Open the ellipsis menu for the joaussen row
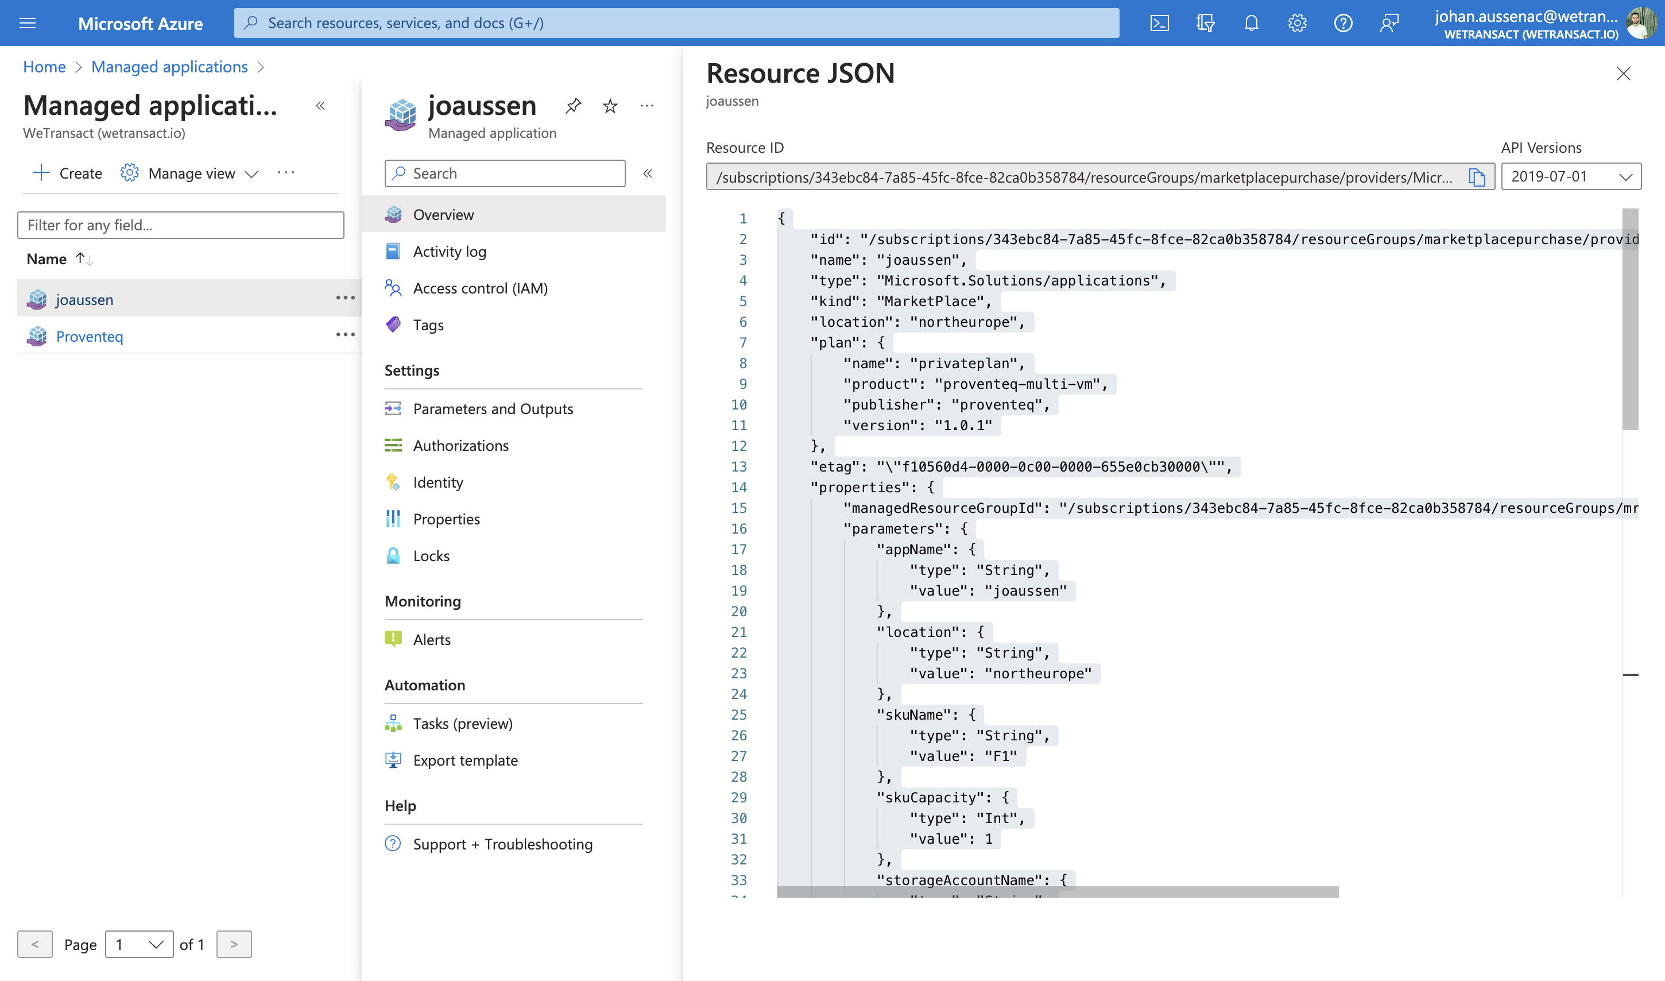1665x981 pixels. 345,298
